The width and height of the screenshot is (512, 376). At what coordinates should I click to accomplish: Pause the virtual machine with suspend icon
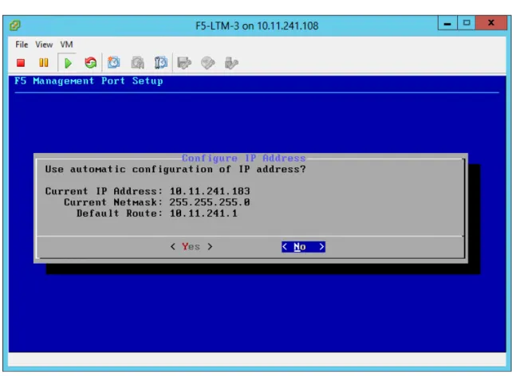point(43,63)
